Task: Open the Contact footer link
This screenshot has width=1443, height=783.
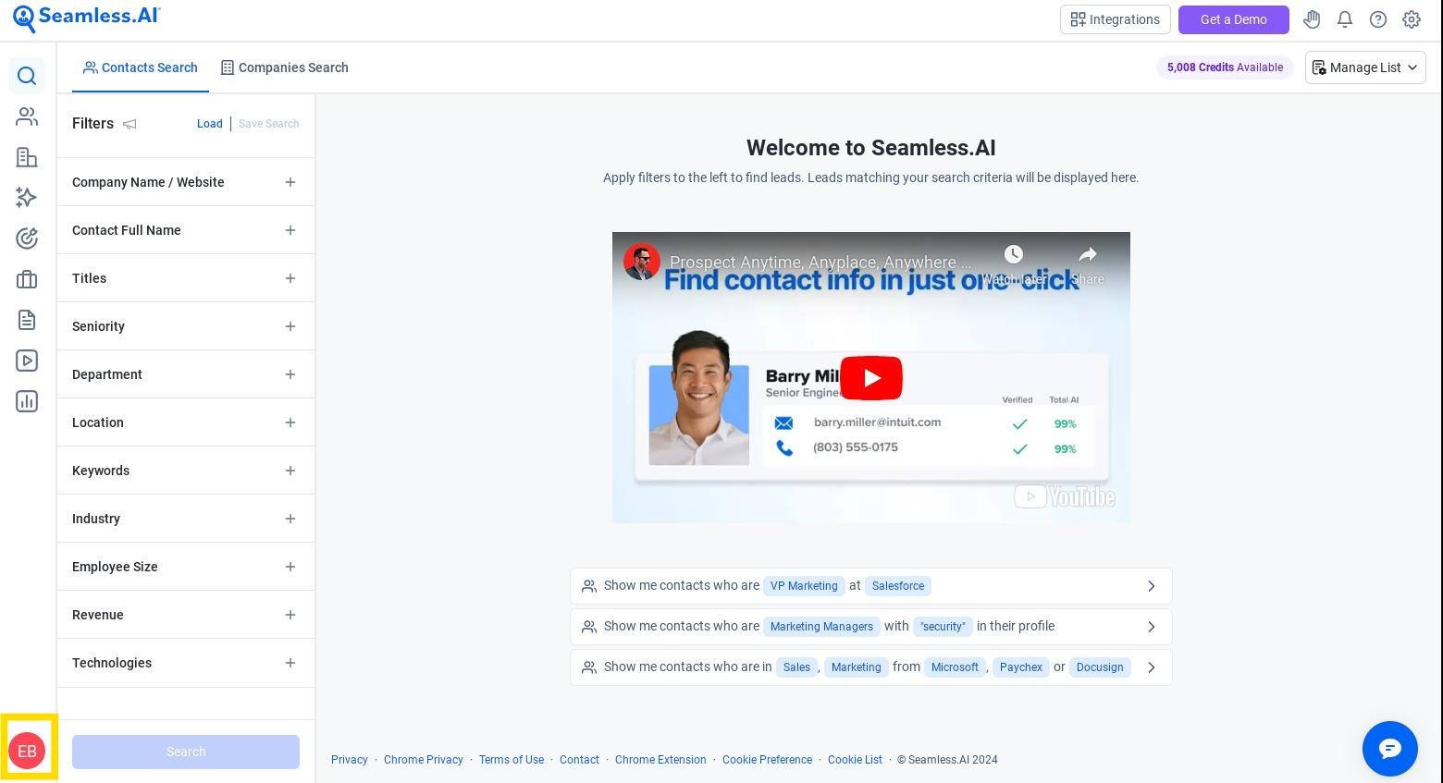Action: 580,760
